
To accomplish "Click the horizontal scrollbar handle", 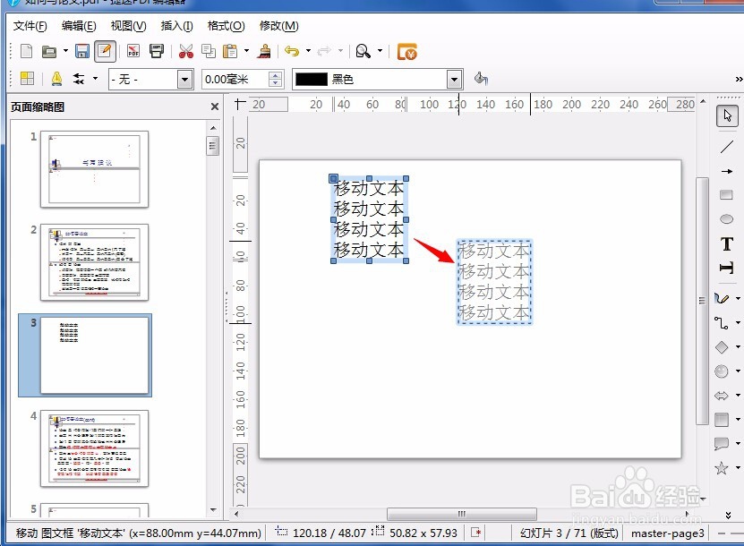I will [x=462, y=514].
